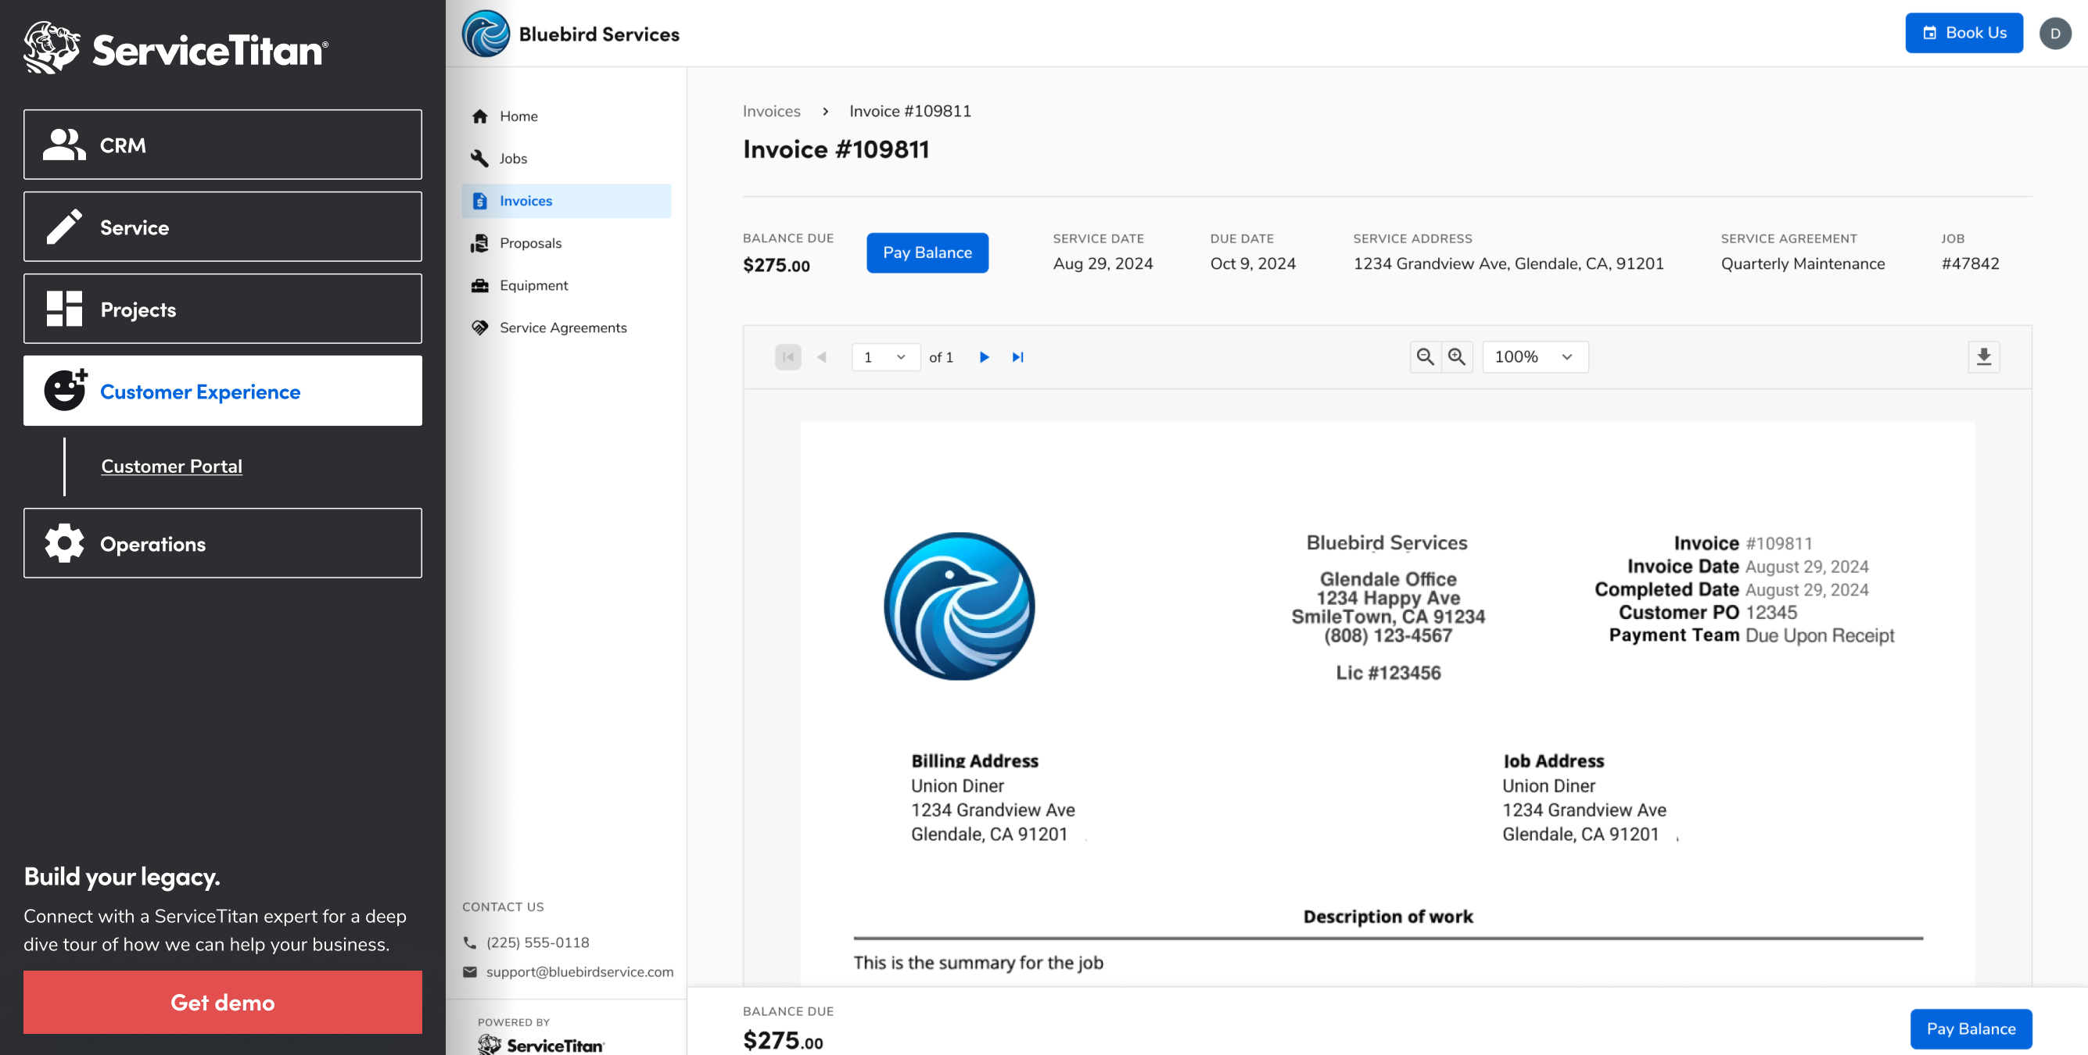Click the top Pay Balance button

[x=927, y=252]
